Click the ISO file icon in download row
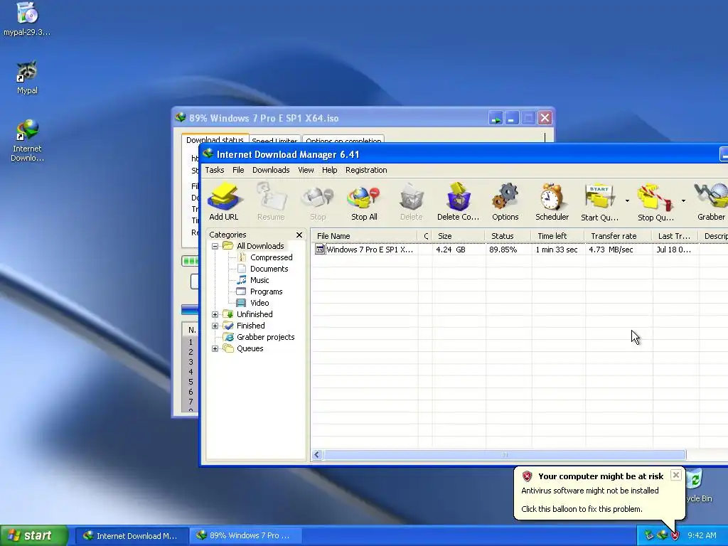 [320, 250]
